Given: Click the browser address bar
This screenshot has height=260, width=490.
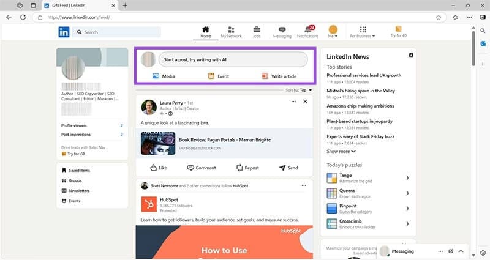Looking at the screenshot, I should click(x=241, y=17).
